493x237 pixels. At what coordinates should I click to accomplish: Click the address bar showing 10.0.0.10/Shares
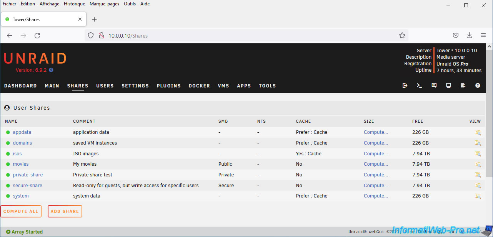point(246,36)
